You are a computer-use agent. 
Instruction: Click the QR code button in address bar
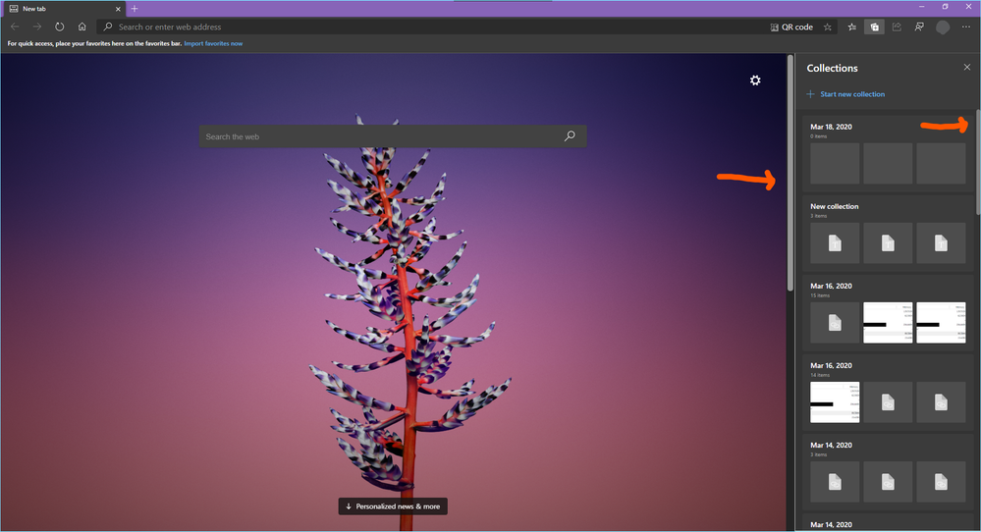click(791, 27)
